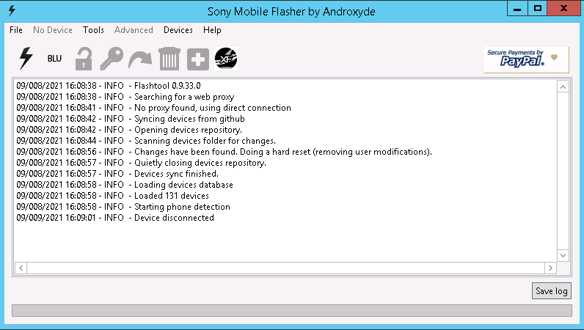Click the log scroll left arrow
The image size is (584, 330).
[21, 268]
